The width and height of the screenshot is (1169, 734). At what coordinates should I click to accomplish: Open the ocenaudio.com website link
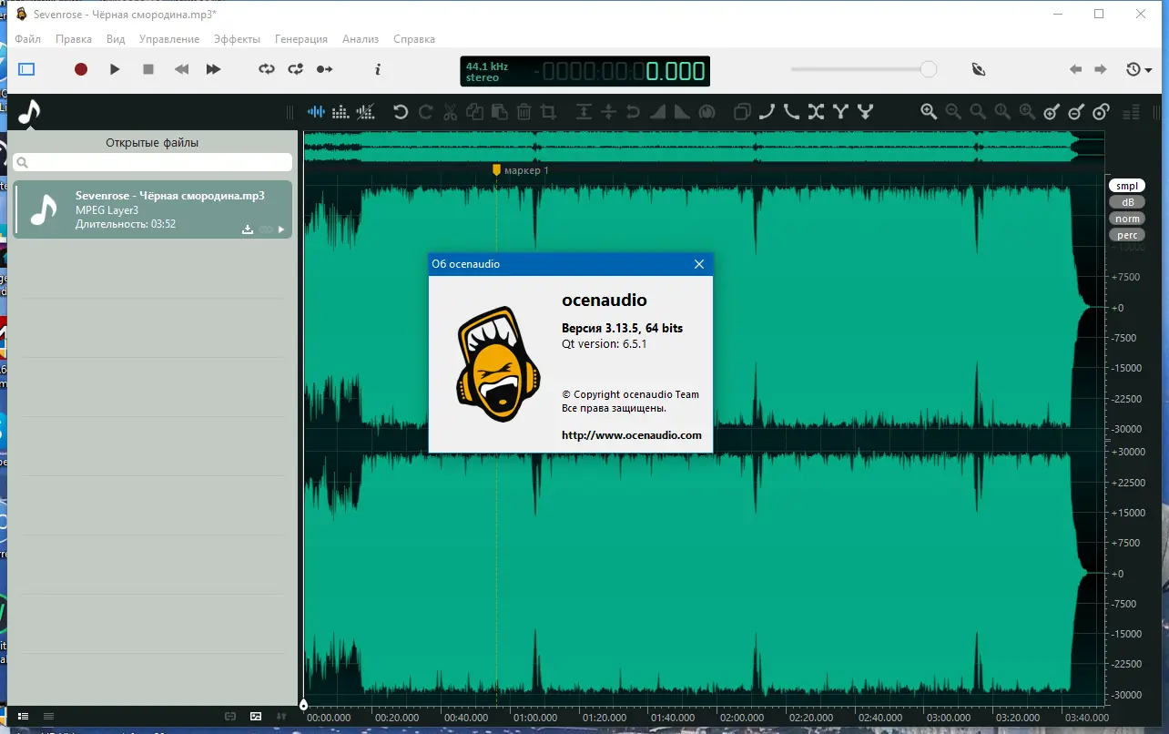pyautogui.click(x=631, y=435)
